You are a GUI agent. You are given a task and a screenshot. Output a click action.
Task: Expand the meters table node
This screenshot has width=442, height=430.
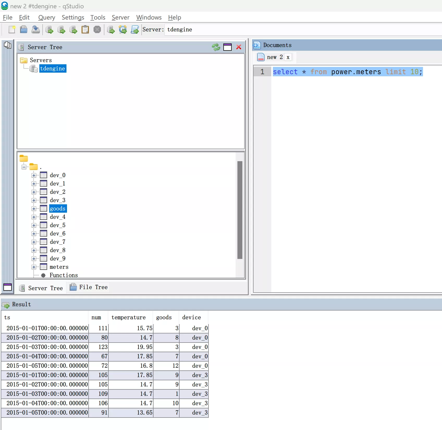pyautogui.click(x=34, y=267)
